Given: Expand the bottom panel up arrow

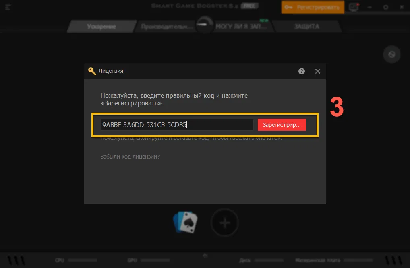Looking at the screenshot, I should click(x=205, y=255).
